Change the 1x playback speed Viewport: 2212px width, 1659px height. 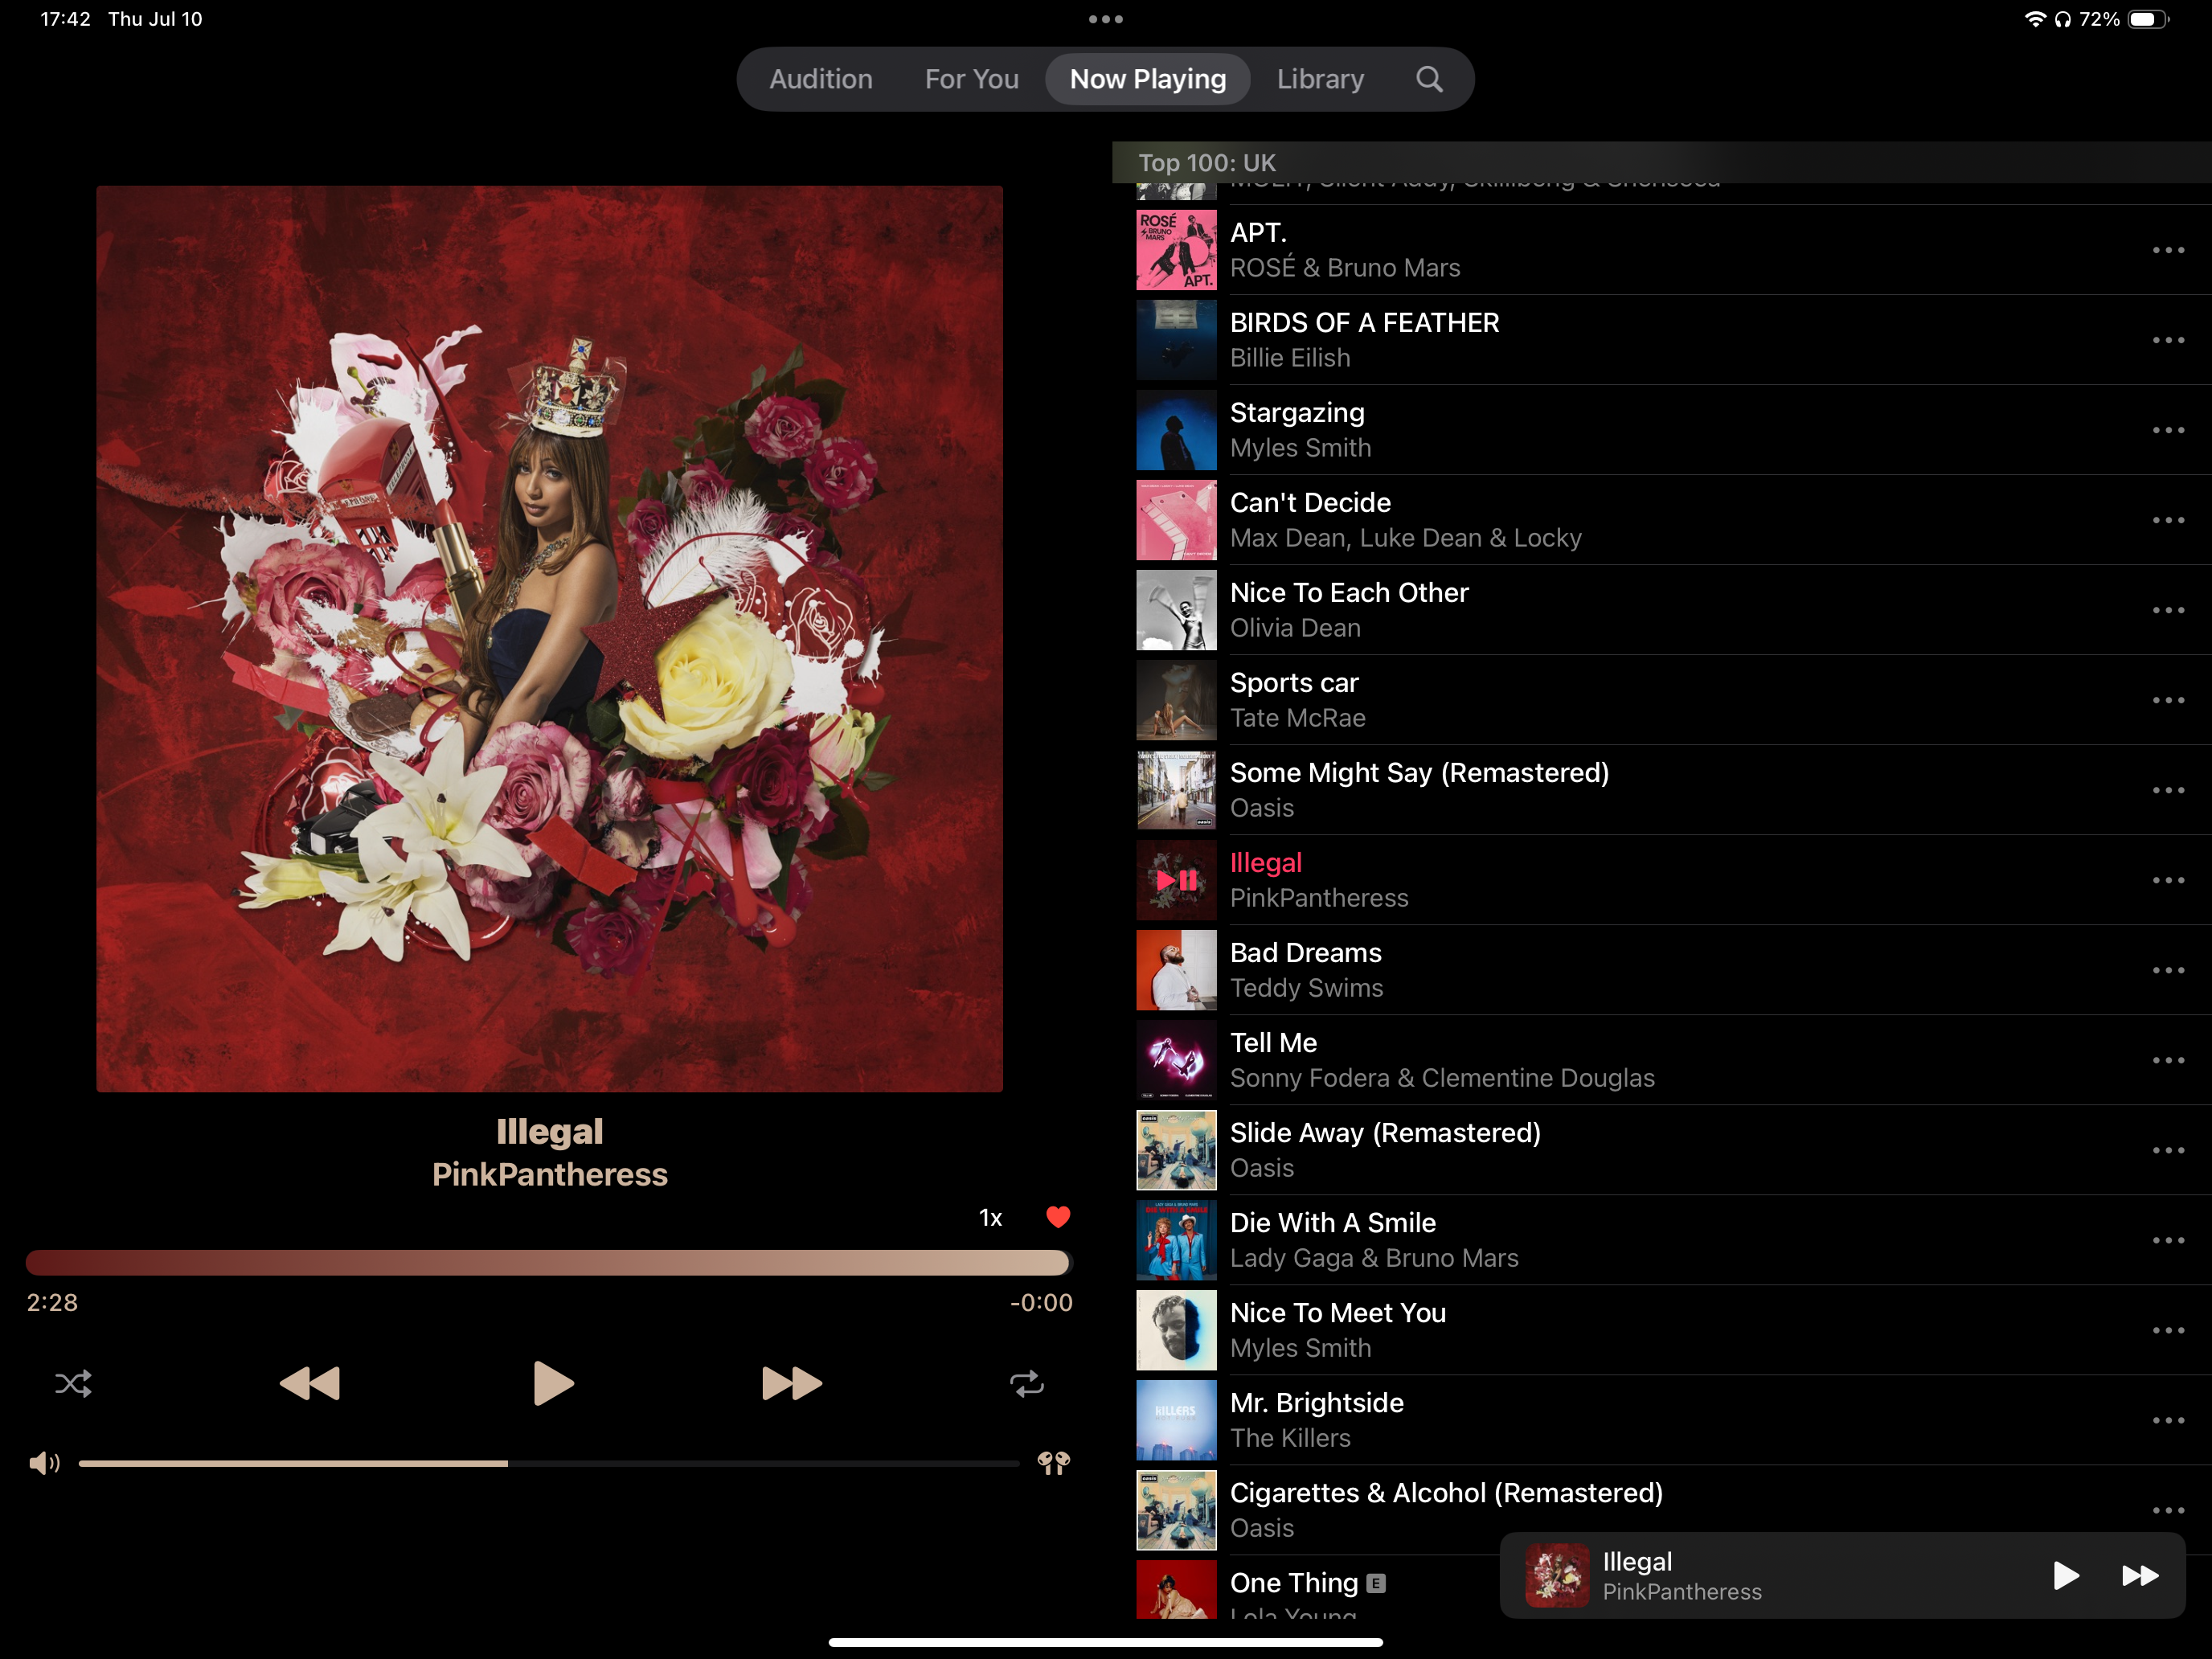(x=990, y=1217)
